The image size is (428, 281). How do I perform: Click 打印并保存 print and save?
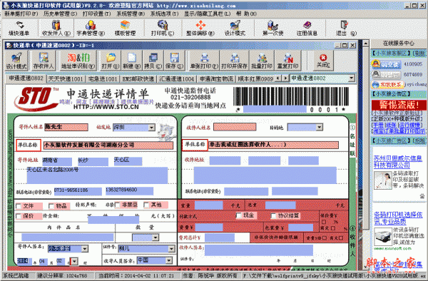point(234,61)
